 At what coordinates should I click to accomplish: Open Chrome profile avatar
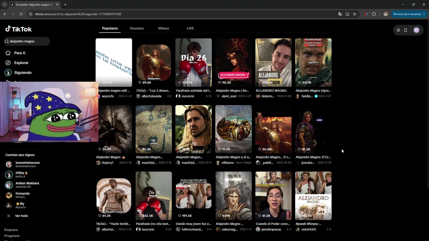pyautogui.click(x=386, y=14)
